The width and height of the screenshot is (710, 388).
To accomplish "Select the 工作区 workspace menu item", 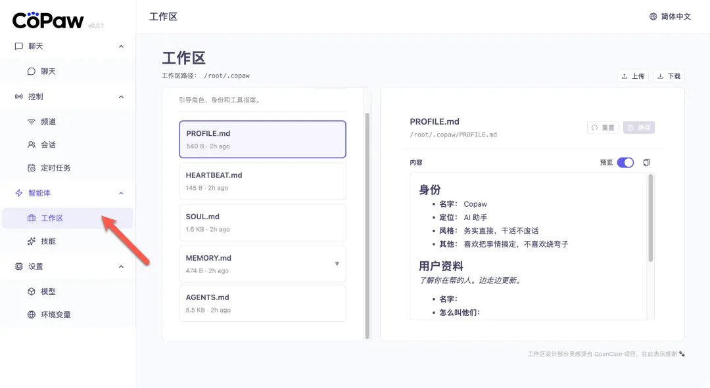I will point(53,218).
